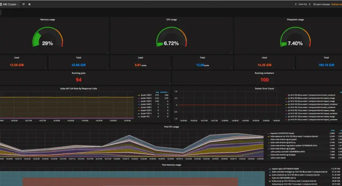Open the Last 5 minutes time picker

coord(321,4)
